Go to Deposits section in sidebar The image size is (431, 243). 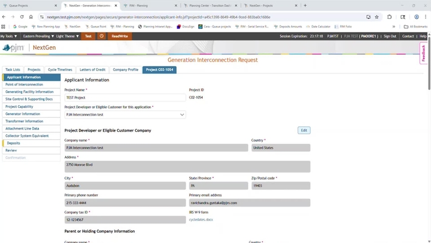13,143
